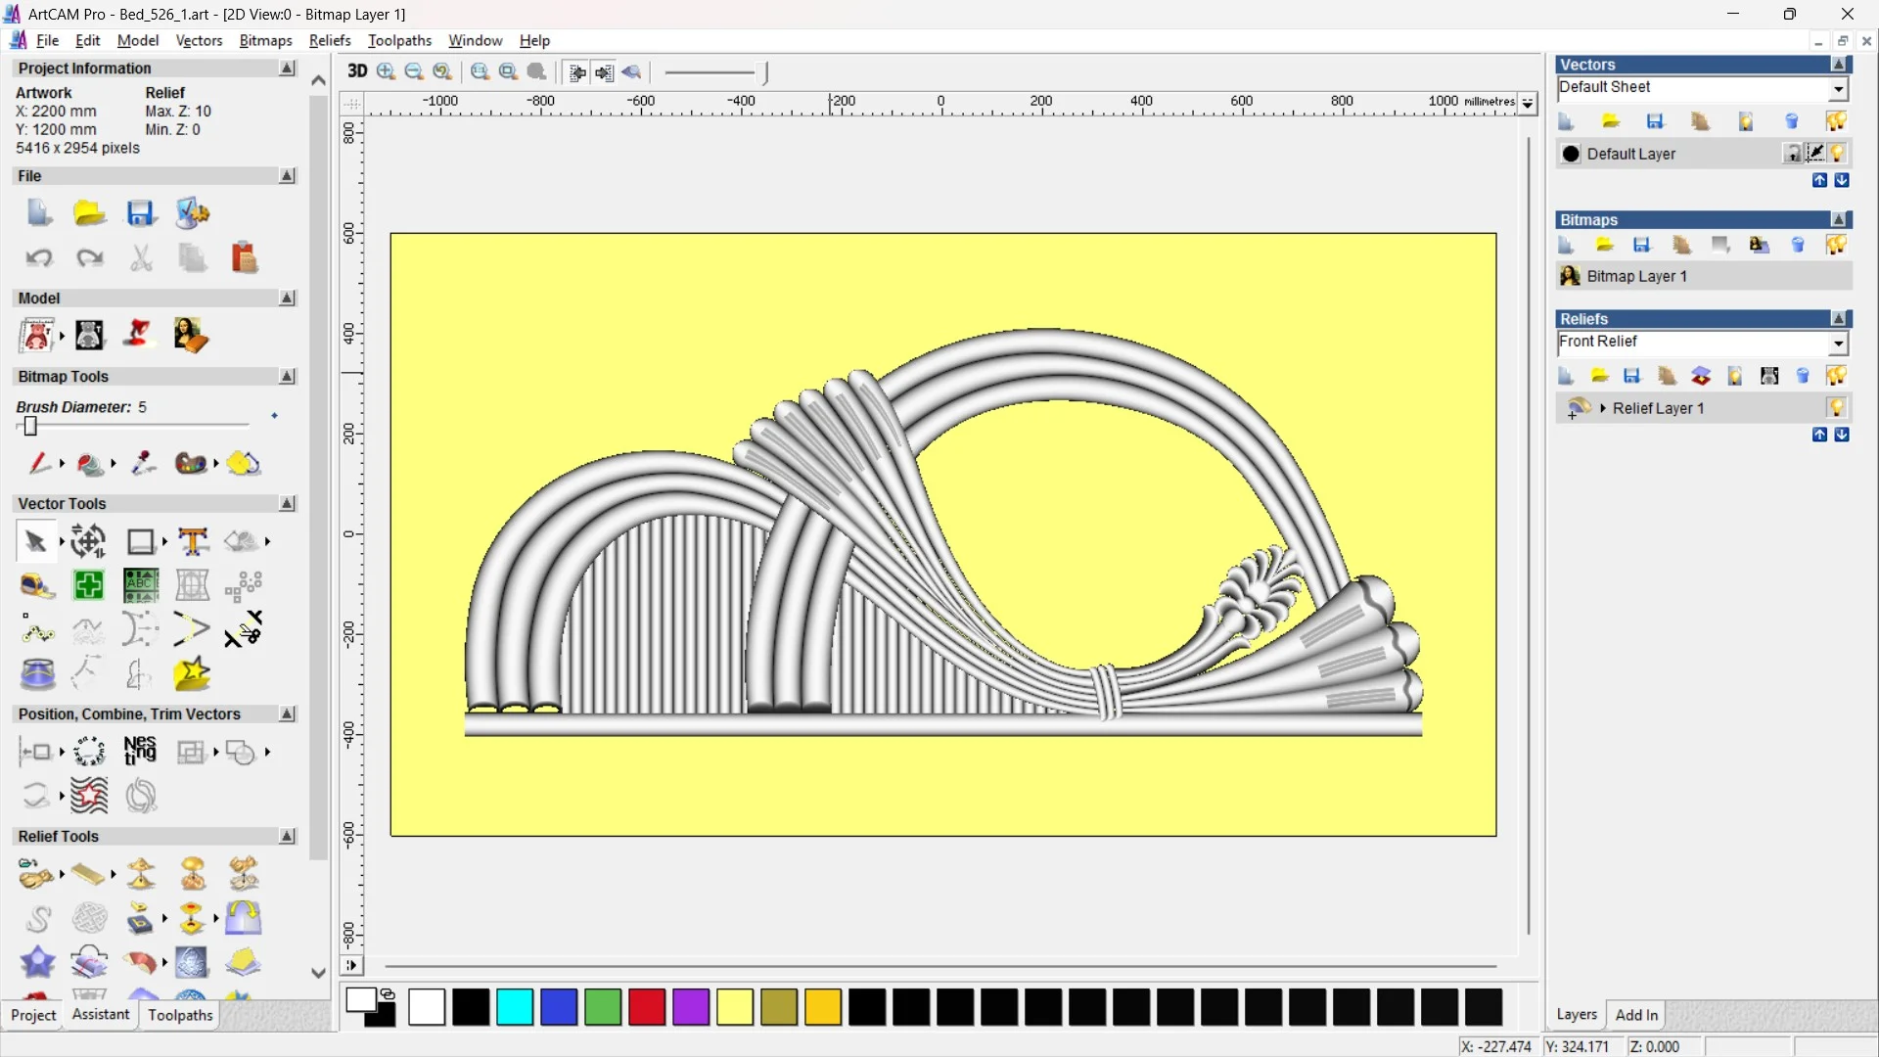
Task: Select the cyan color swatch
Action: point(515,1007)
